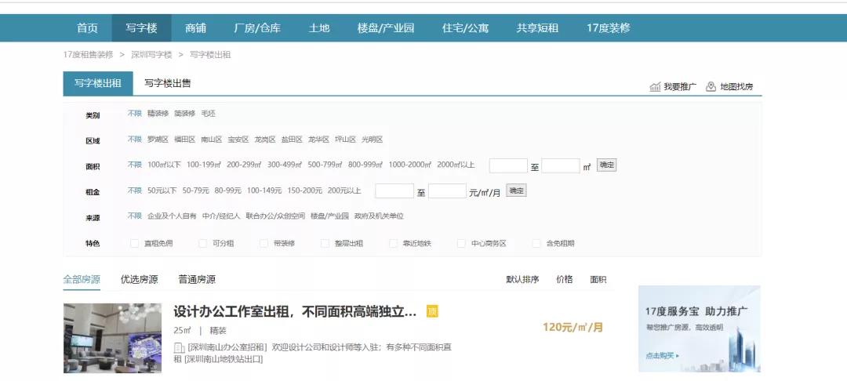Click the yellow 顶 badge icon
Screen dimensions: 847x381
coord(432,311)
